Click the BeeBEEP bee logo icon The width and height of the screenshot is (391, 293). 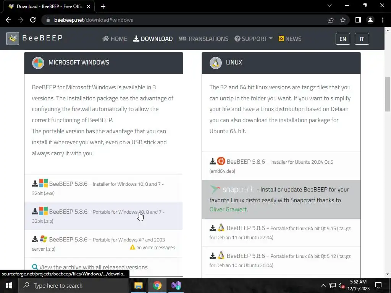[13, 39]
